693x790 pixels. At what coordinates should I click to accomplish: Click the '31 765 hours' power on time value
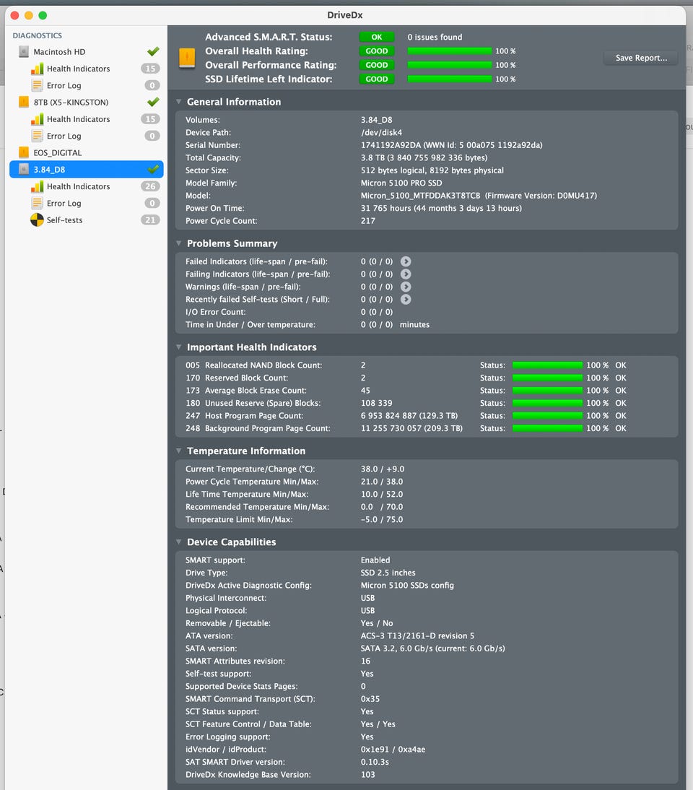point(385,208)
